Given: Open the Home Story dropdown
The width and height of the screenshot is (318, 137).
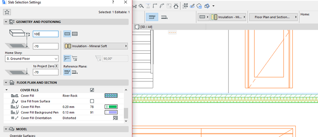Looking at the screenshot, I should point(32,59).
